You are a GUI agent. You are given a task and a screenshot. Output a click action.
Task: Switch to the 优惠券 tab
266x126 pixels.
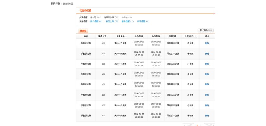click(83, 31)
